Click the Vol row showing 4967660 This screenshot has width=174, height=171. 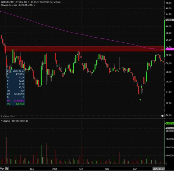pos(16,104)
